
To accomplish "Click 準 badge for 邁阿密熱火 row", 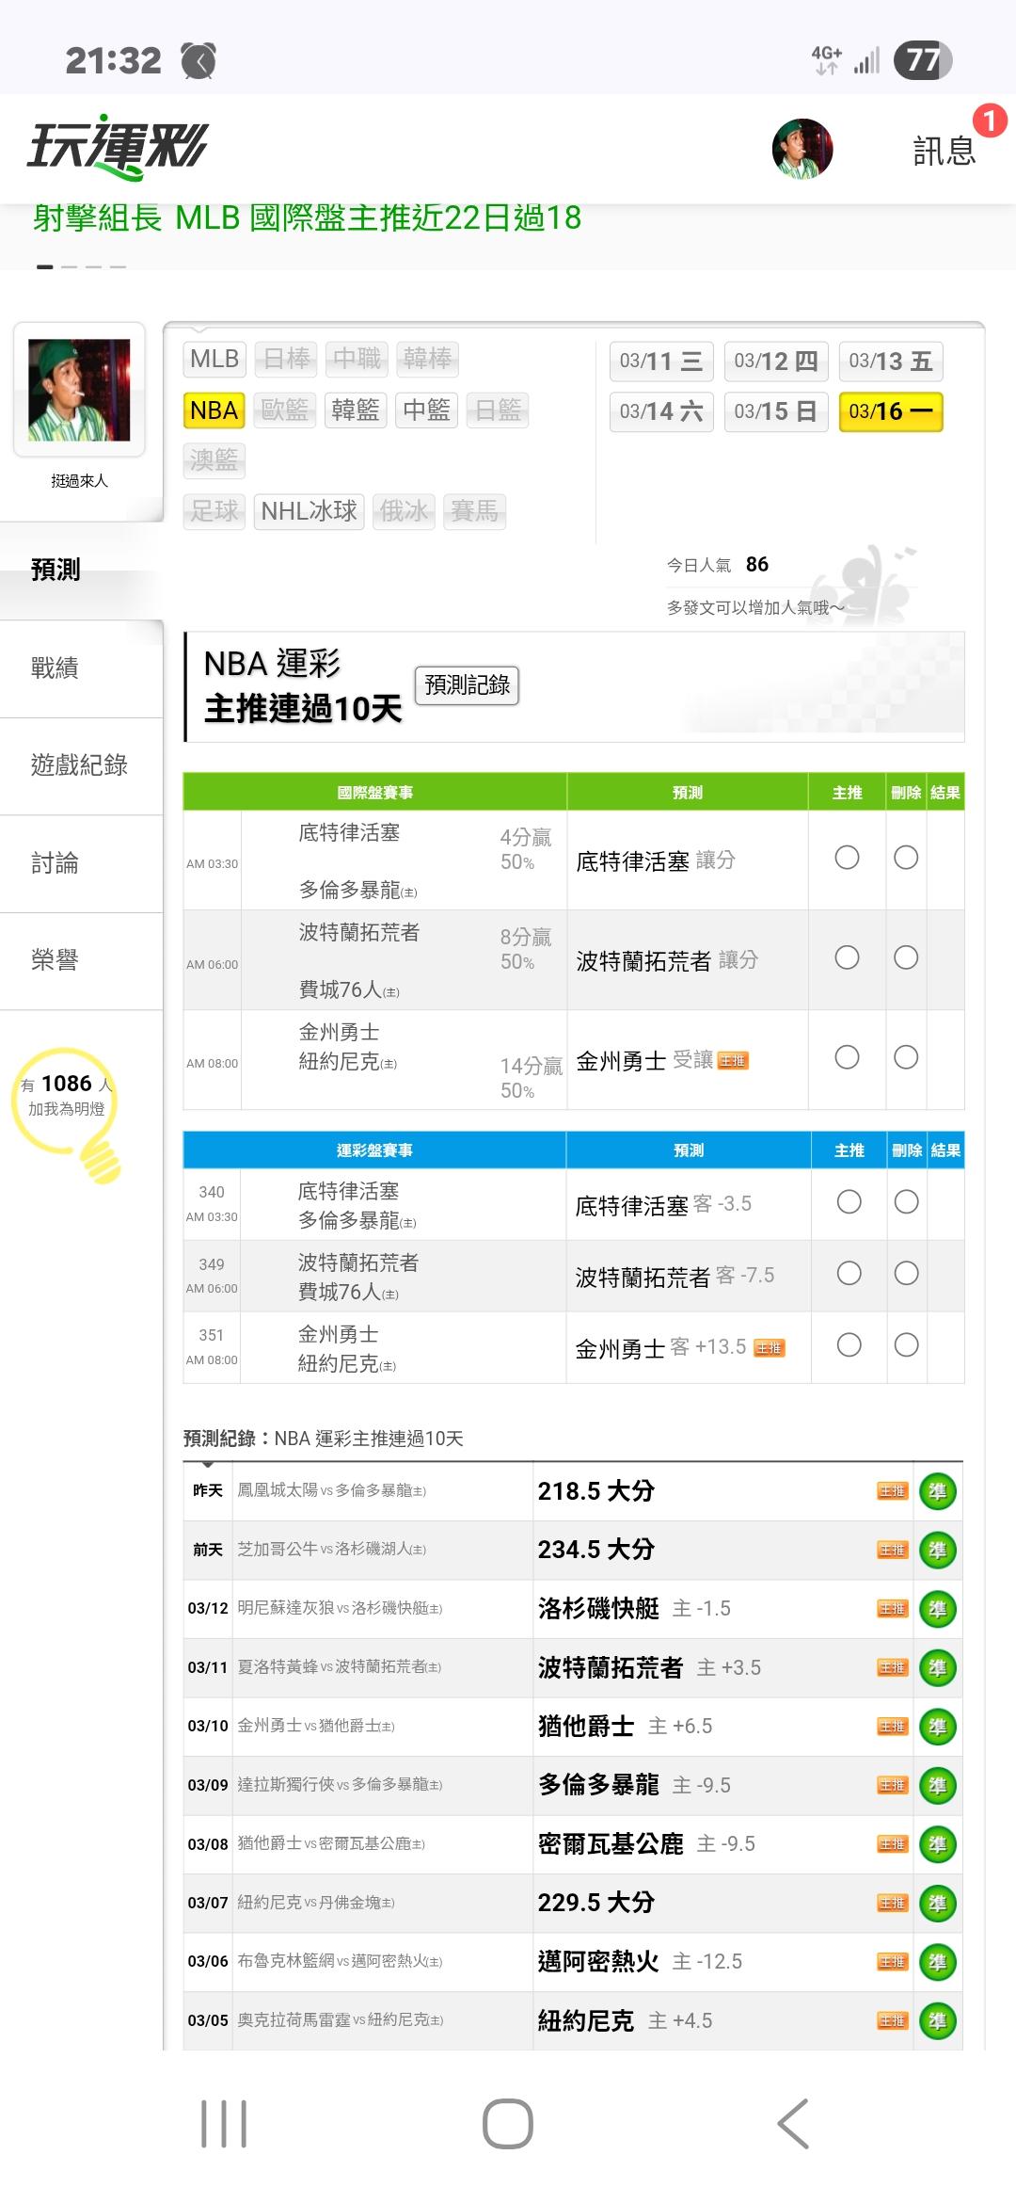I will (938, 1962).
